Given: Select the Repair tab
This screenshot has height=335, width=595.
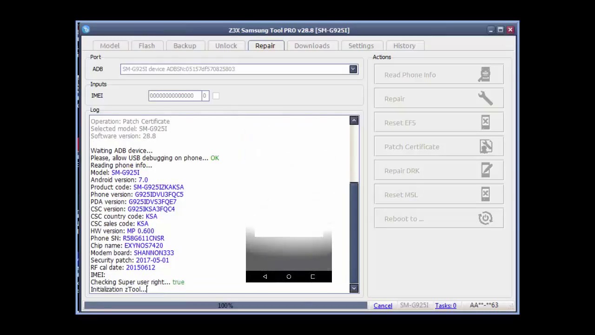Looking at the screenshot, I should [265, 46].
